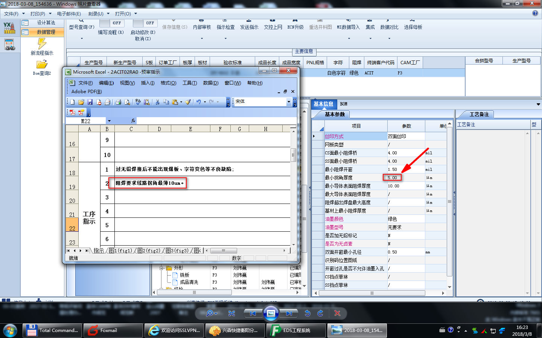This screenshot has height=338, width=542.
Task: Click the Copy icon in Excel toolbar
Action: (x=166, y=102)
